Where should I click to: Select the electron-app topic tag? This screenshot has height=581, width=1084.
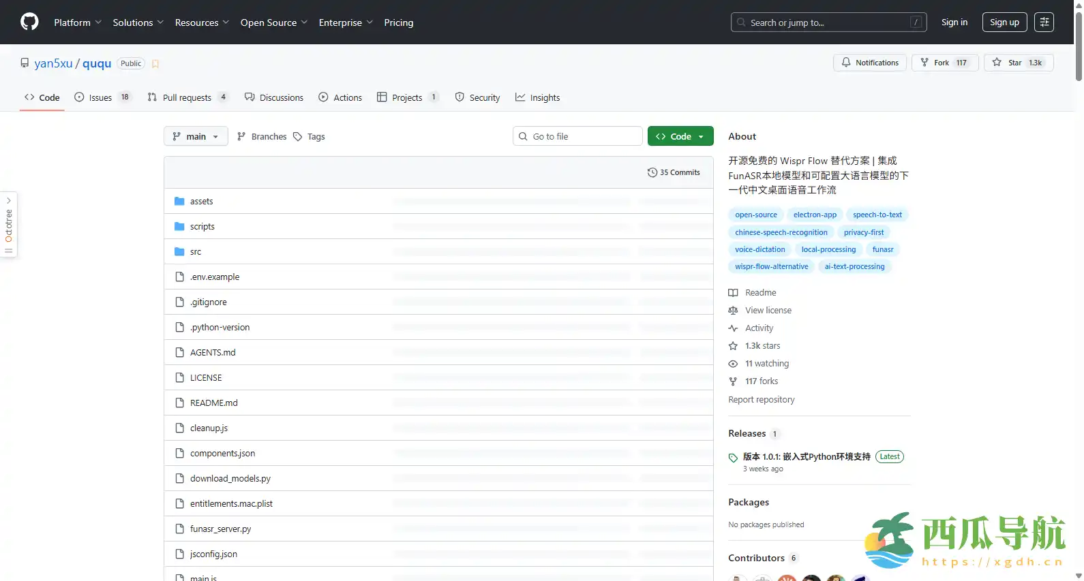pos(814,215)
